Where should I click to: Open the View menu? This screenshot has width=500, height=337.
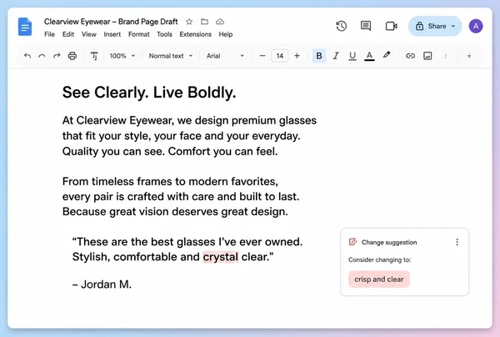[x=89, y=34]
